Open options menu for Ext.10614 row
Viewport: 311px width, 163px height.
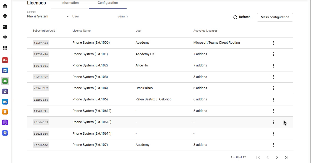pos(273,133)
